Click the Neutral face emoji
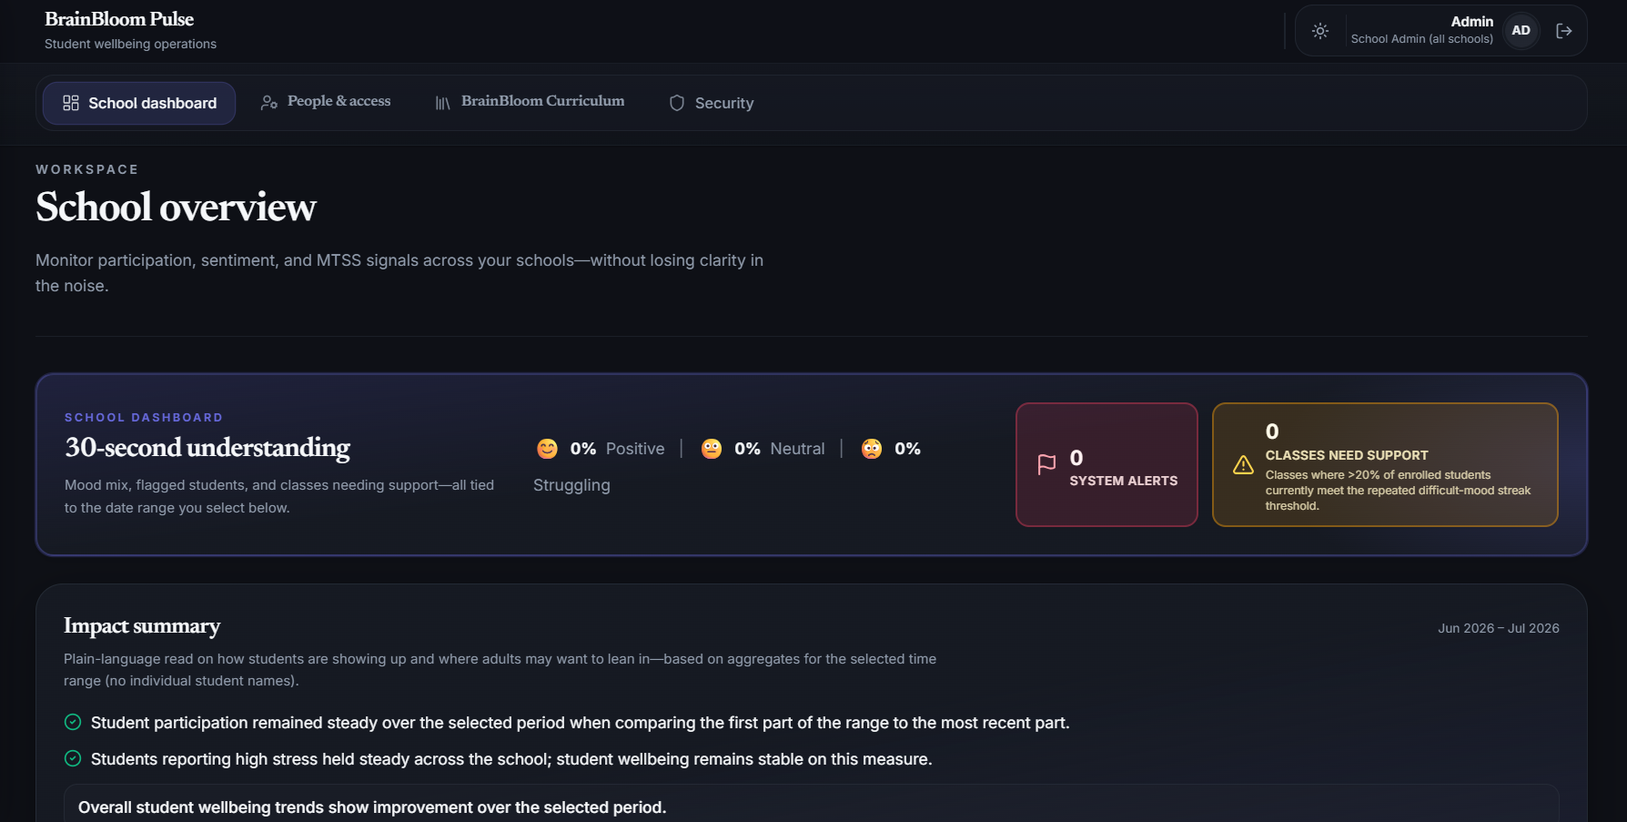1627x822 pixels. [712, 449]
